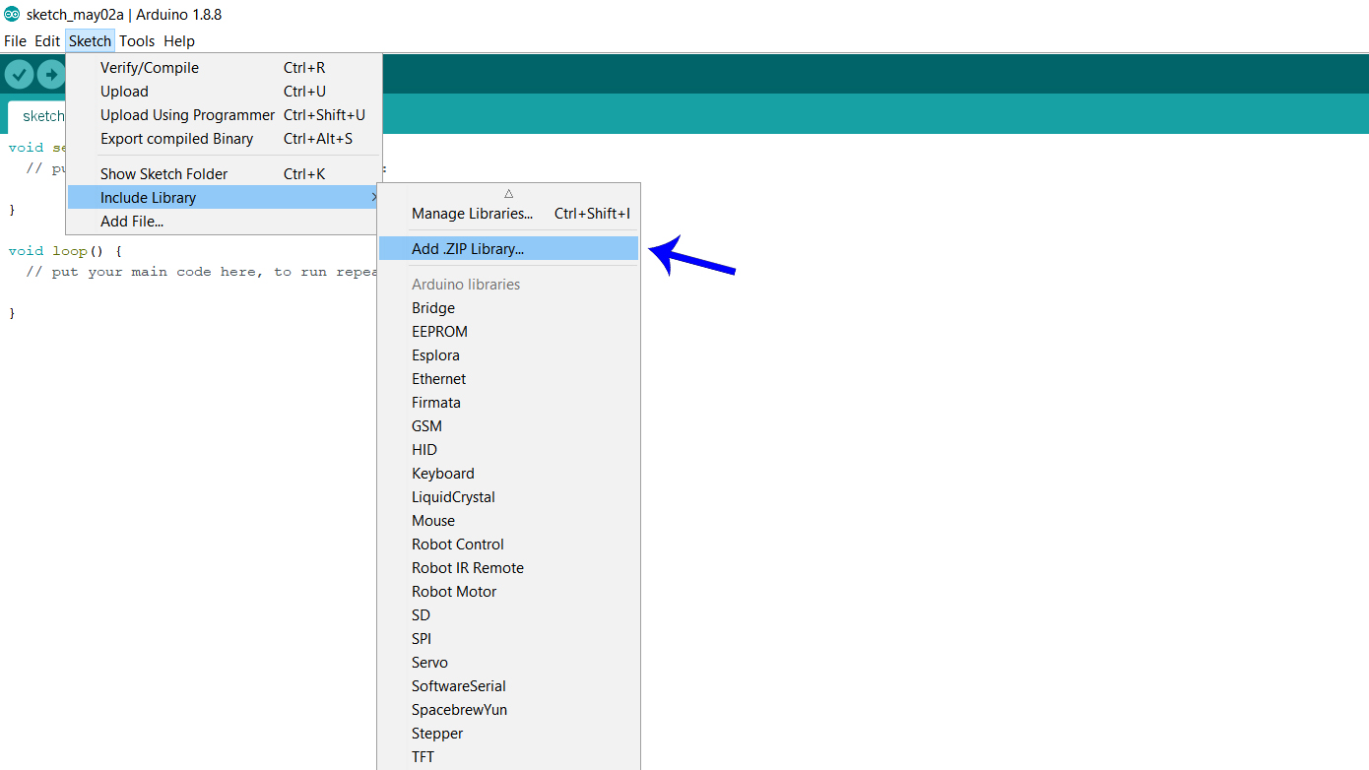Open Show Sketch Folder entry
Viewport: 1369px width, 770px height.
click(163, 174)
